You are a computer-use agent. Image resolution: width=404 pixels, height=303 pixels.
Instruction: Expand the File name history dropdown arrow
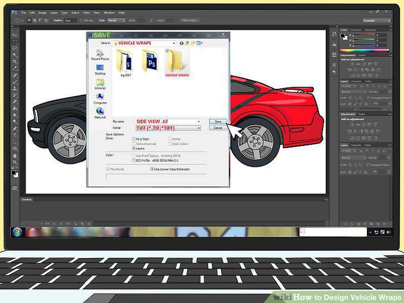point(199,122)
